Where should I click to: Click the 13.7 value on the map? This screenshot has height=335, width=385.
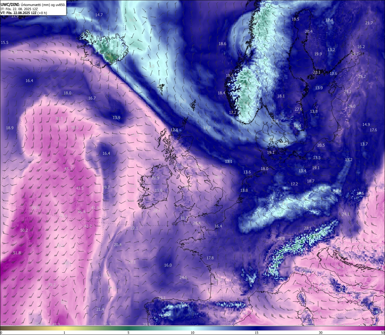coord(364,144)
